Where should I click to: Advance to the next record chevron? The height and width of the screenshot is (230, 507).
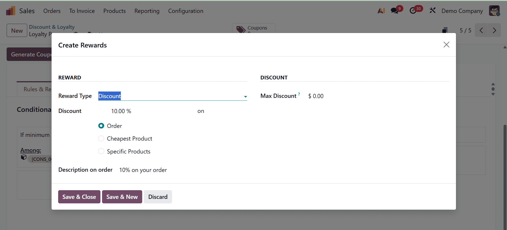[494, 30]
